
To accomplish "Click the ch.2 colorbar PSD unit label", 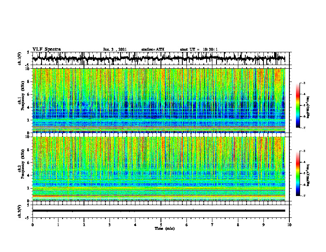I will coord(308,175).
